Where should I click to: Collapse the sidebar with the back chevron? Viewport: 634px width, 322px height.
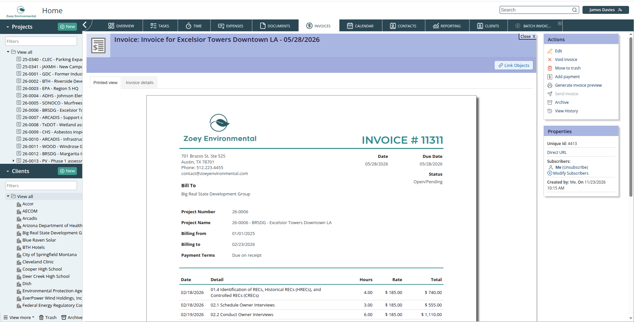pos(85,25)
